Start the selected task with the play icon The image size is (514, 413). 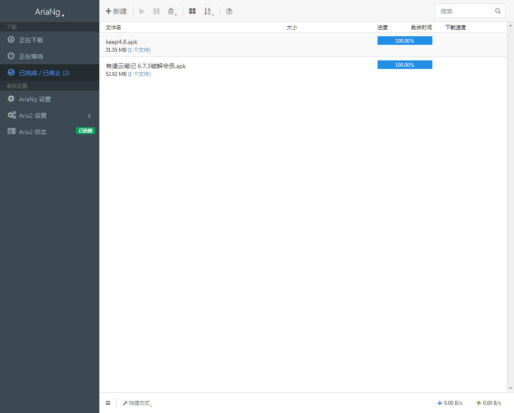click(x=142, y=11)
